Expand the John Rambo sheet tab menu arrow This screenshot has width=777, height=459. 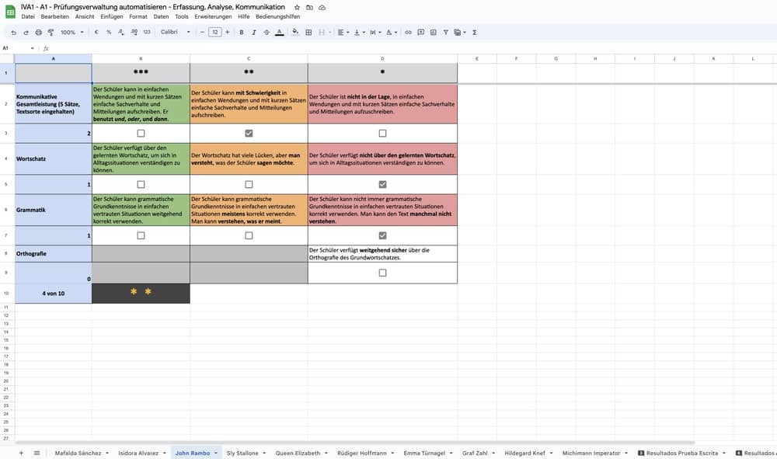point(216,453)
